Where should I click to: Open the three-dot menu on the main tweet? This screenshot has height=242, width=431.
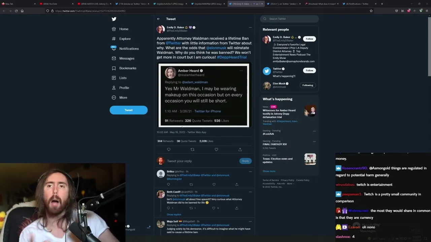coord(250,28)
